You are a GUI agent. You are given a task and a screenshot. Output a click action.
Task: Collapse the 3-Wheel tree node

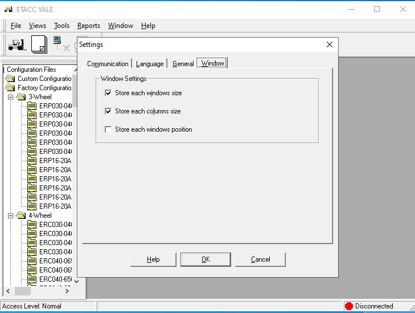10,97
